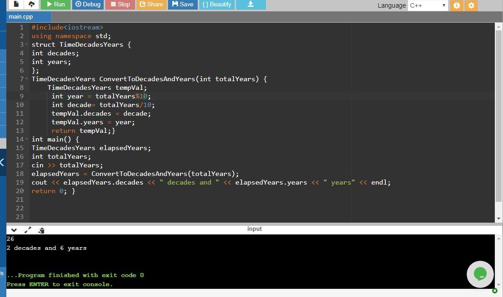The image size is (503, 297).
Task: Open the green chat support bubble
Action: click(480, 274)
